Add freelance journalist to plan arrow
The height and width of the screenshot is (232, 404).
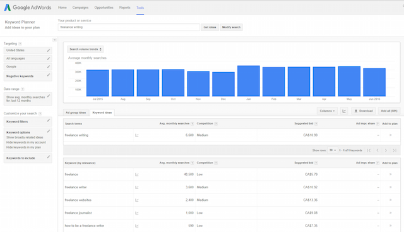coord(391,213)
